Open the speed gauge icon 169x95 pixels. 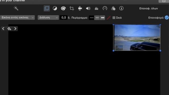[x=105, y=8]
